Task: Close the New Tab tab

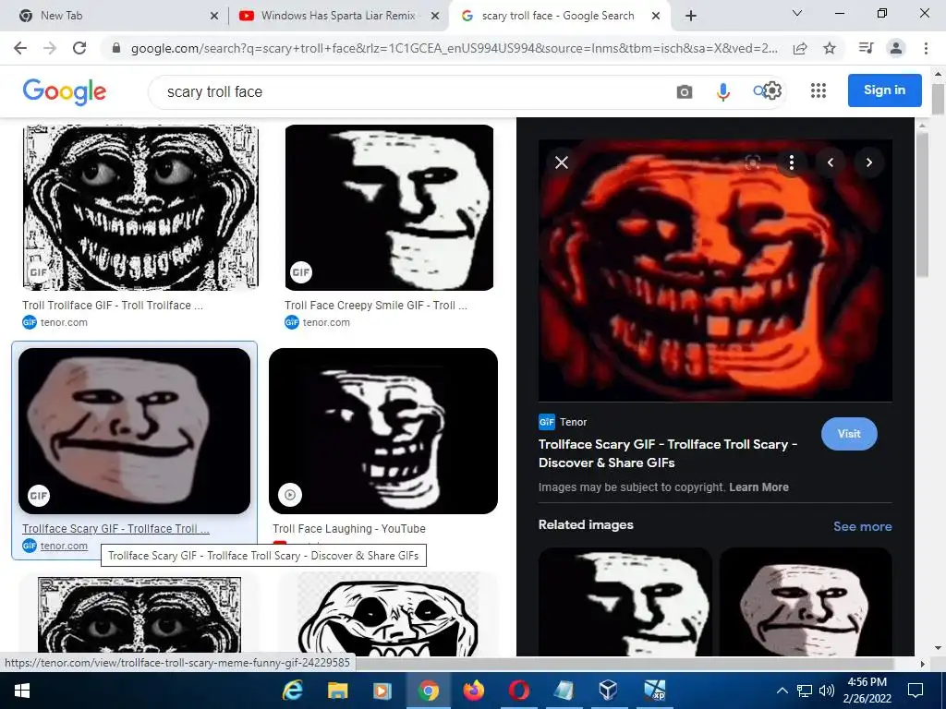Action: pyautogui.click(x=214, y=17)
